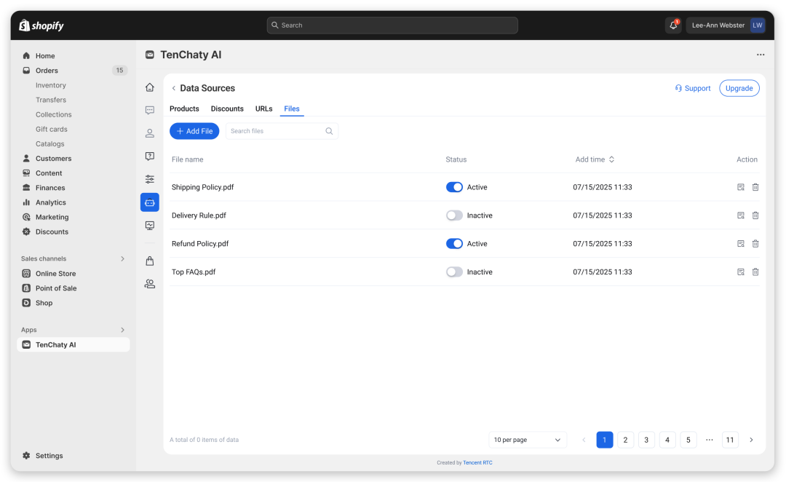Open the user profile icon in app sidebar
The width and height of the screenshot is (786, 482).
pyautogui.click(x=149, y=133)
